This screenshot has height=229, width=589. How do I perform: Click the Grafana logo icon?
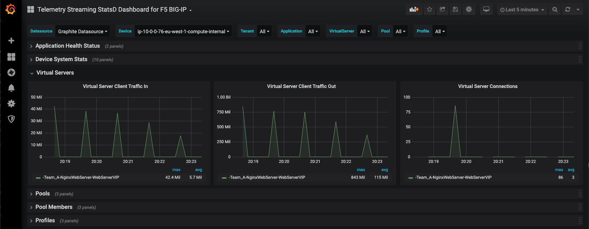click(x=11, y=9)
